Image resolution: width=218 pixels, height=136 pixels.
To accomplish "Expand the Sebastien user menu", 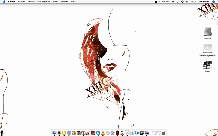I will (204, 2).
